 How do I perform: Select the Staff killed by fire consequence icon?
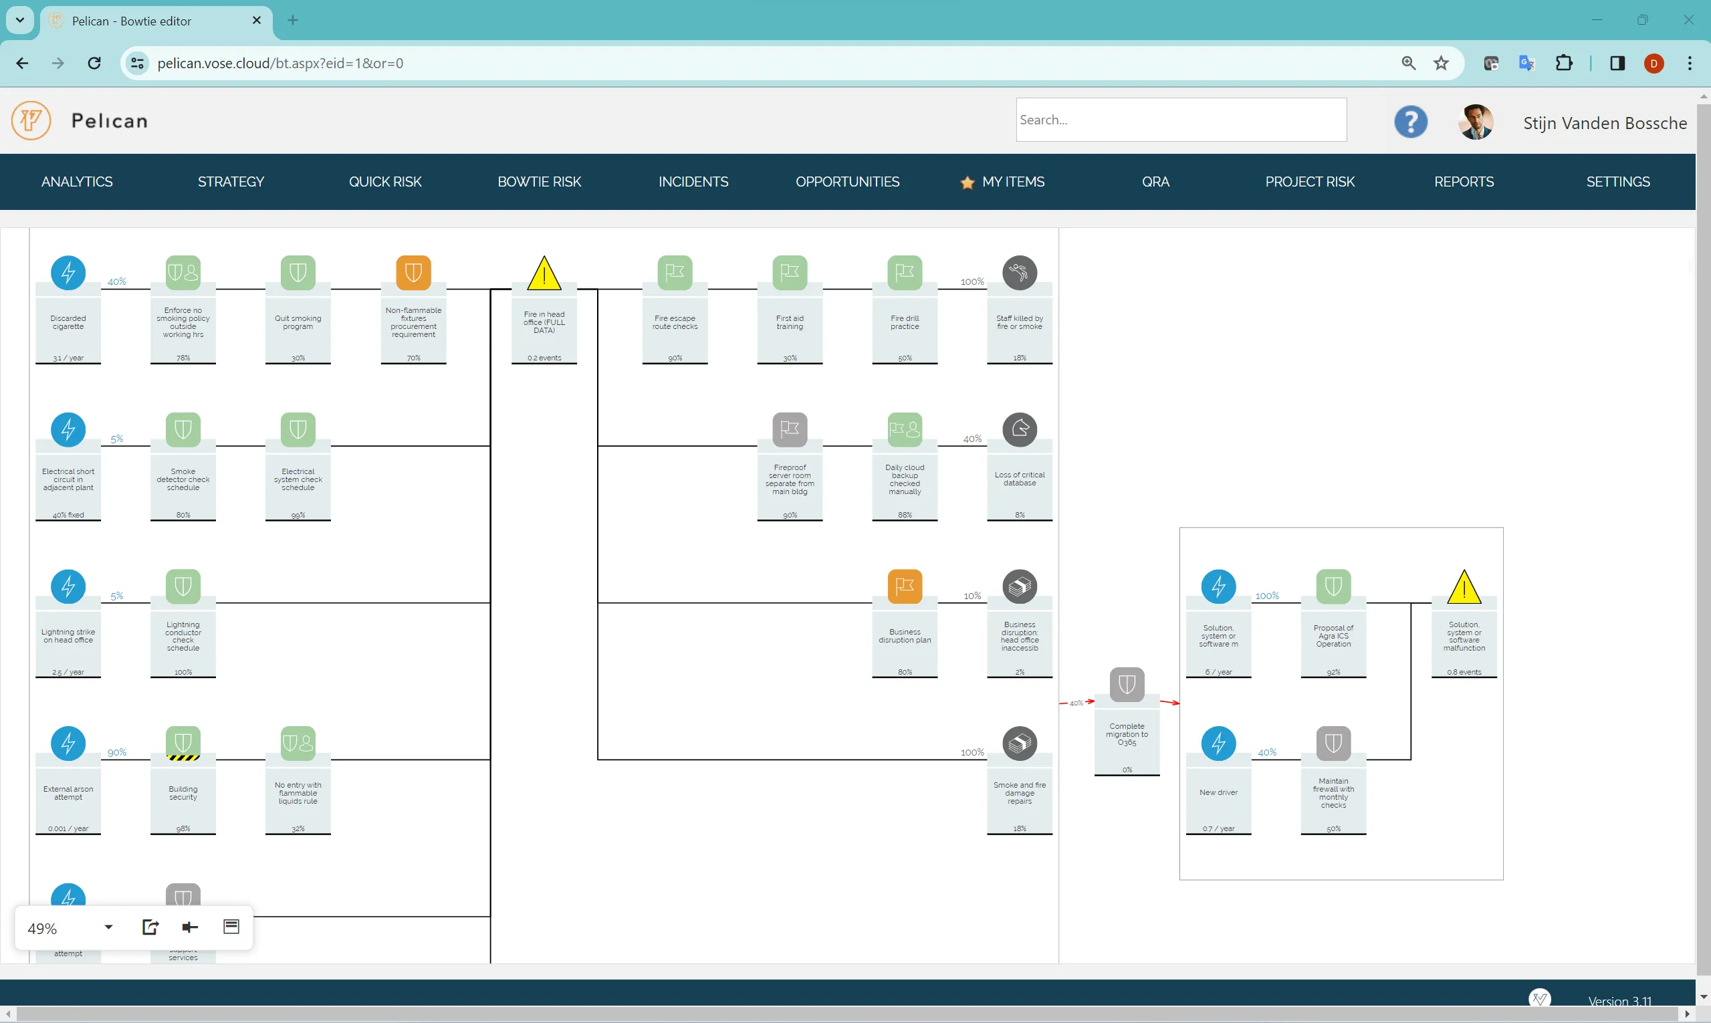click(1019, 273)
